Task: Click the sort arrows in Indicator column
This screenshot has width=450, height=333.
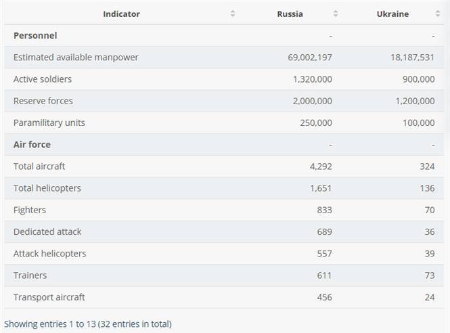Action: [x=233, y=14]
